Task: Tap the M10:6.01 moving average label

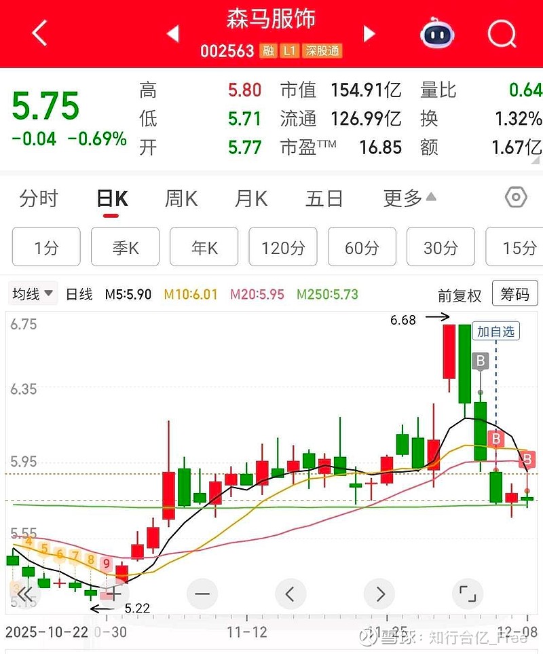Action: (x=191, y=295)
